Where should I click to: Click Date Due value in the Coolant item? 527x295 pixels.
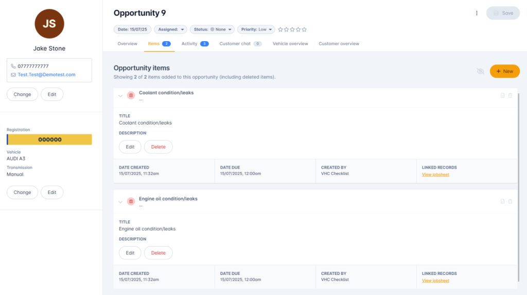tap(240, 173)
